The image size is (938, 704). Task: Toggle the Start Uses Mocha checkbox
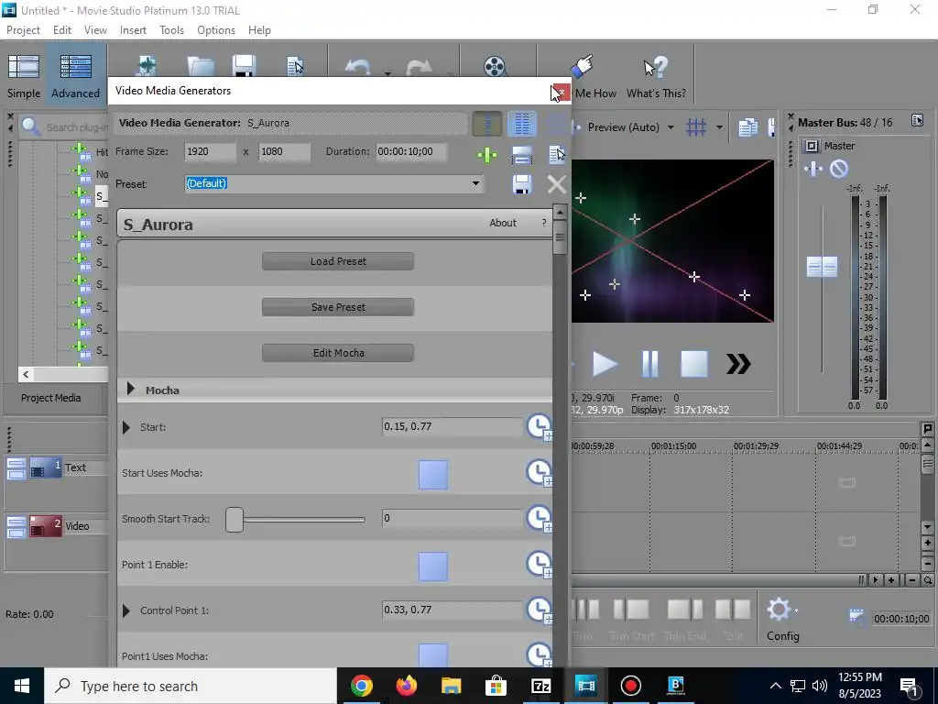tap(433, 475)
